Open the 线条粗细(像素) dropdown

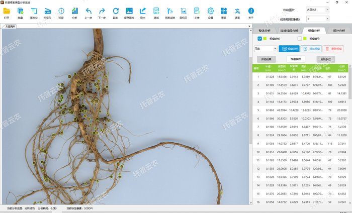[x=317, y=19]
